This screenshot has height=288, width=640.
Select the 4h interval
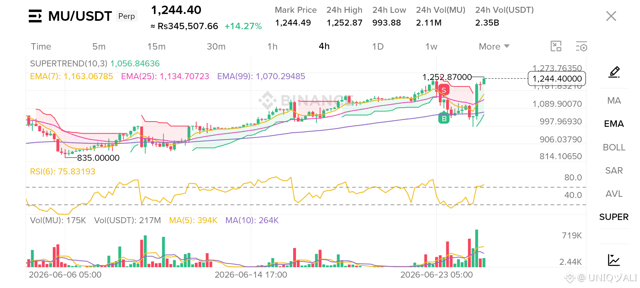click(x=324, y=46)
